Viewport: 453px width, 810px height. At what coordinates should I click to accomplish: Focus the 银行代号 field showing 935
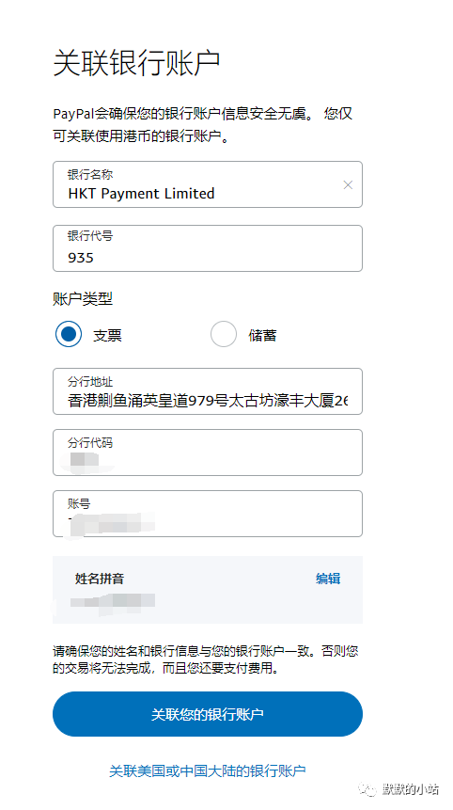click(208, 248)
